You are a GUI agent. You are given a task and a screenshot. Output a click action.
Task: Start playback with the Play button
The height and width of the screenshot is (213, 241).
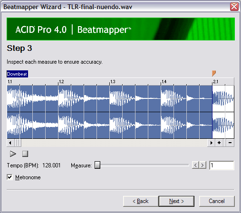click(13, 154)
